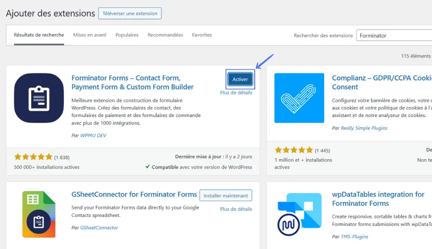
Task: Open the Really Simple Plugins author link
Action: (364, 128)
